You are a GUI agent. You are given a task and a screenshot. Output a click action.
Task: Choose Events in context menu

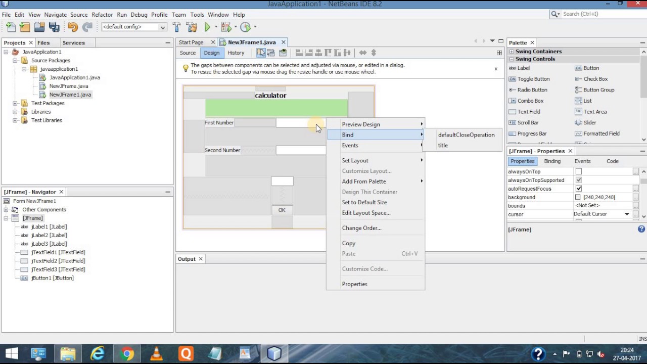point(376,145)
